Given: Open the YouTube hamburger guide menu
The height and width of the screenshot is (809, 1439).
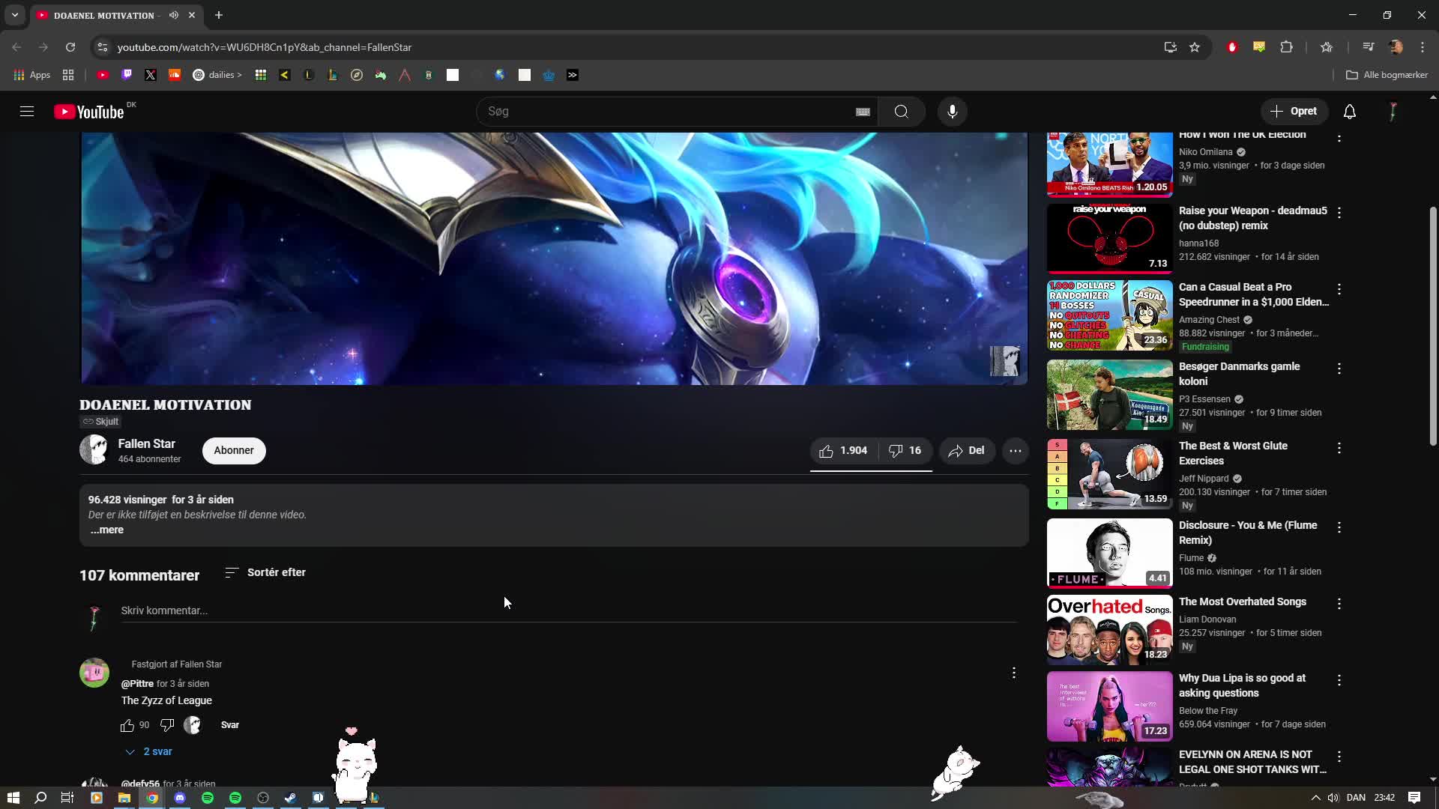Looking at the screenshot, I should click(x=27, y=112).
